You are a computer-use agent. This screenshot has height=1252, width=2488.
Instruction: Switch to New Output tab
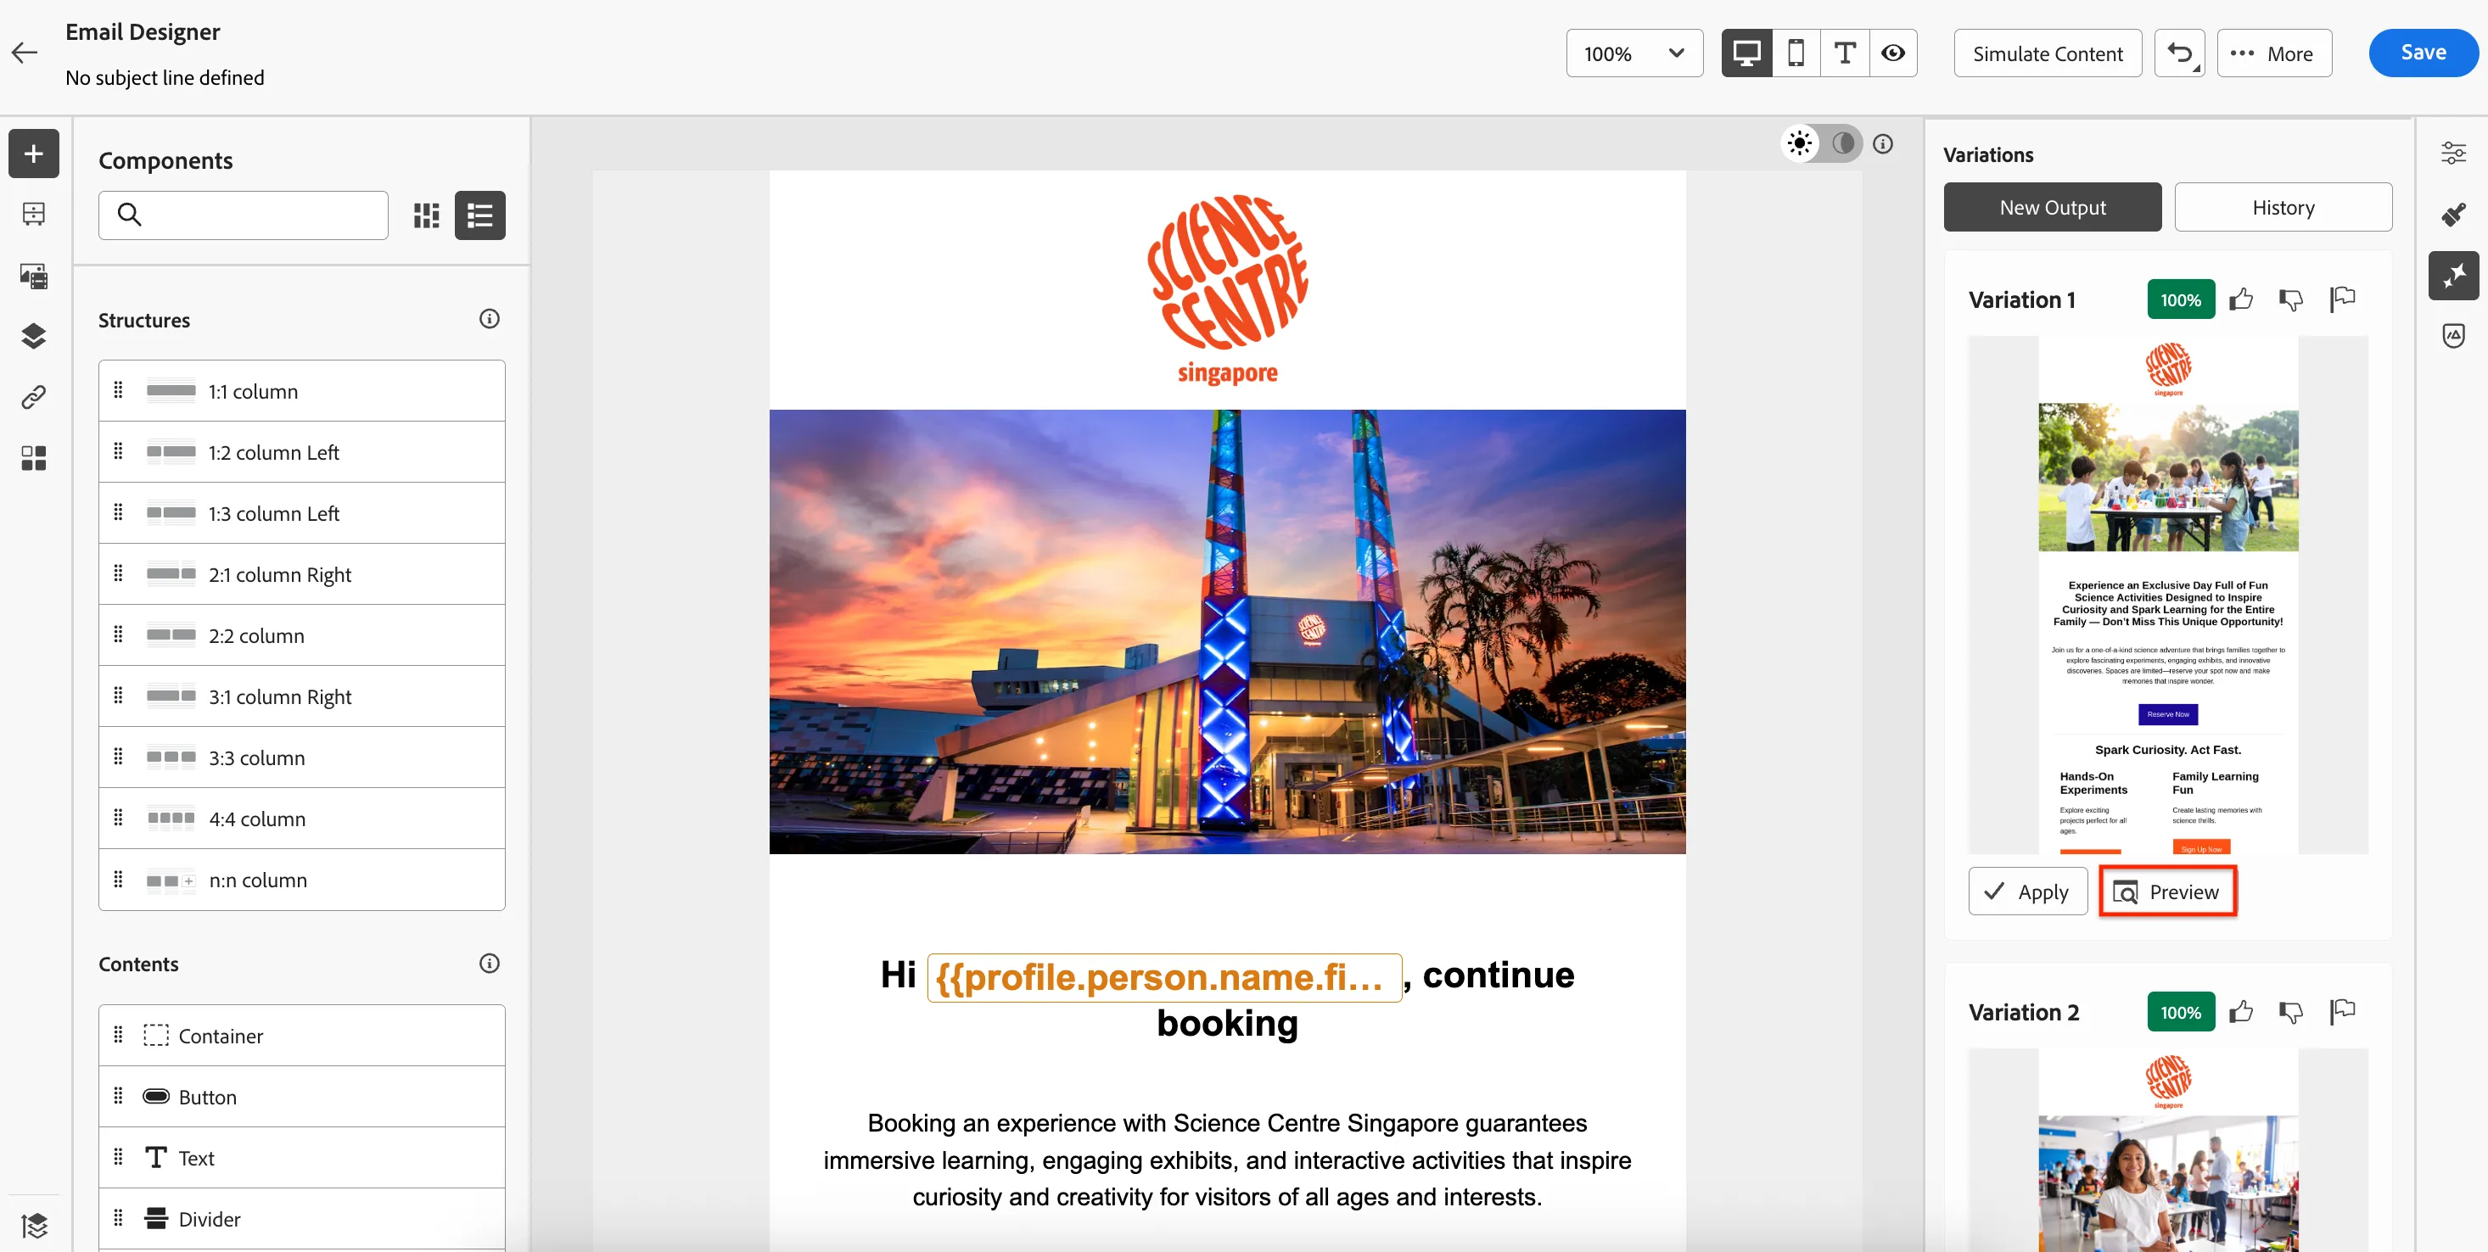2053,208
